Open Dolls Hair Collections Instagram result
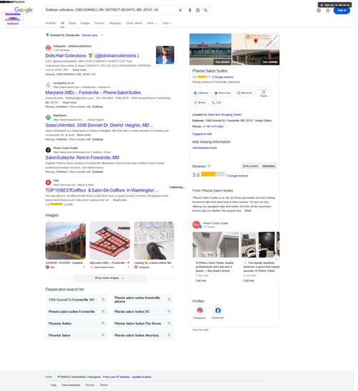358x391 pixels. pos(92,56)
